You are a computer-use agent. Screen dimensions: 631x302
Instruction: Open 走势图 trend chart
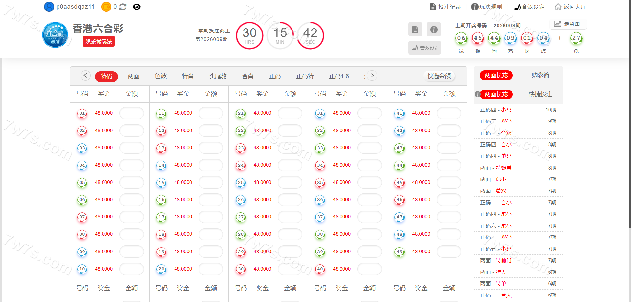[568, 24]
